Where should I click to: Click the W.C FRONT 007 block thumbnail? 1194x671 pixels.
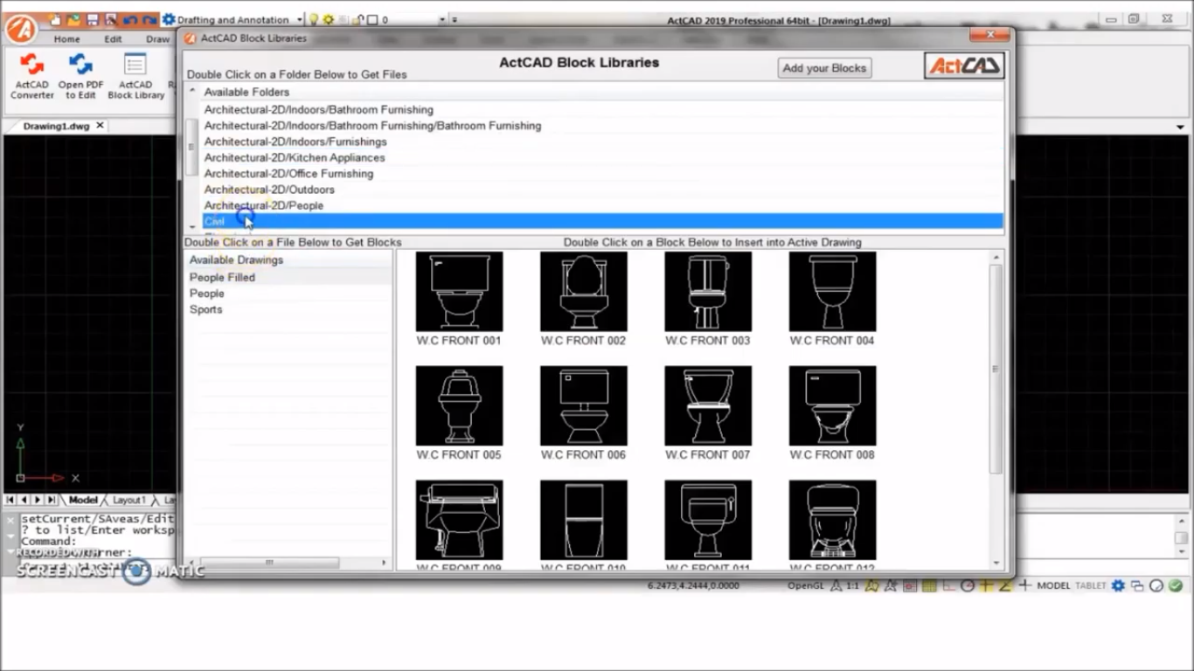coord(708,405)
